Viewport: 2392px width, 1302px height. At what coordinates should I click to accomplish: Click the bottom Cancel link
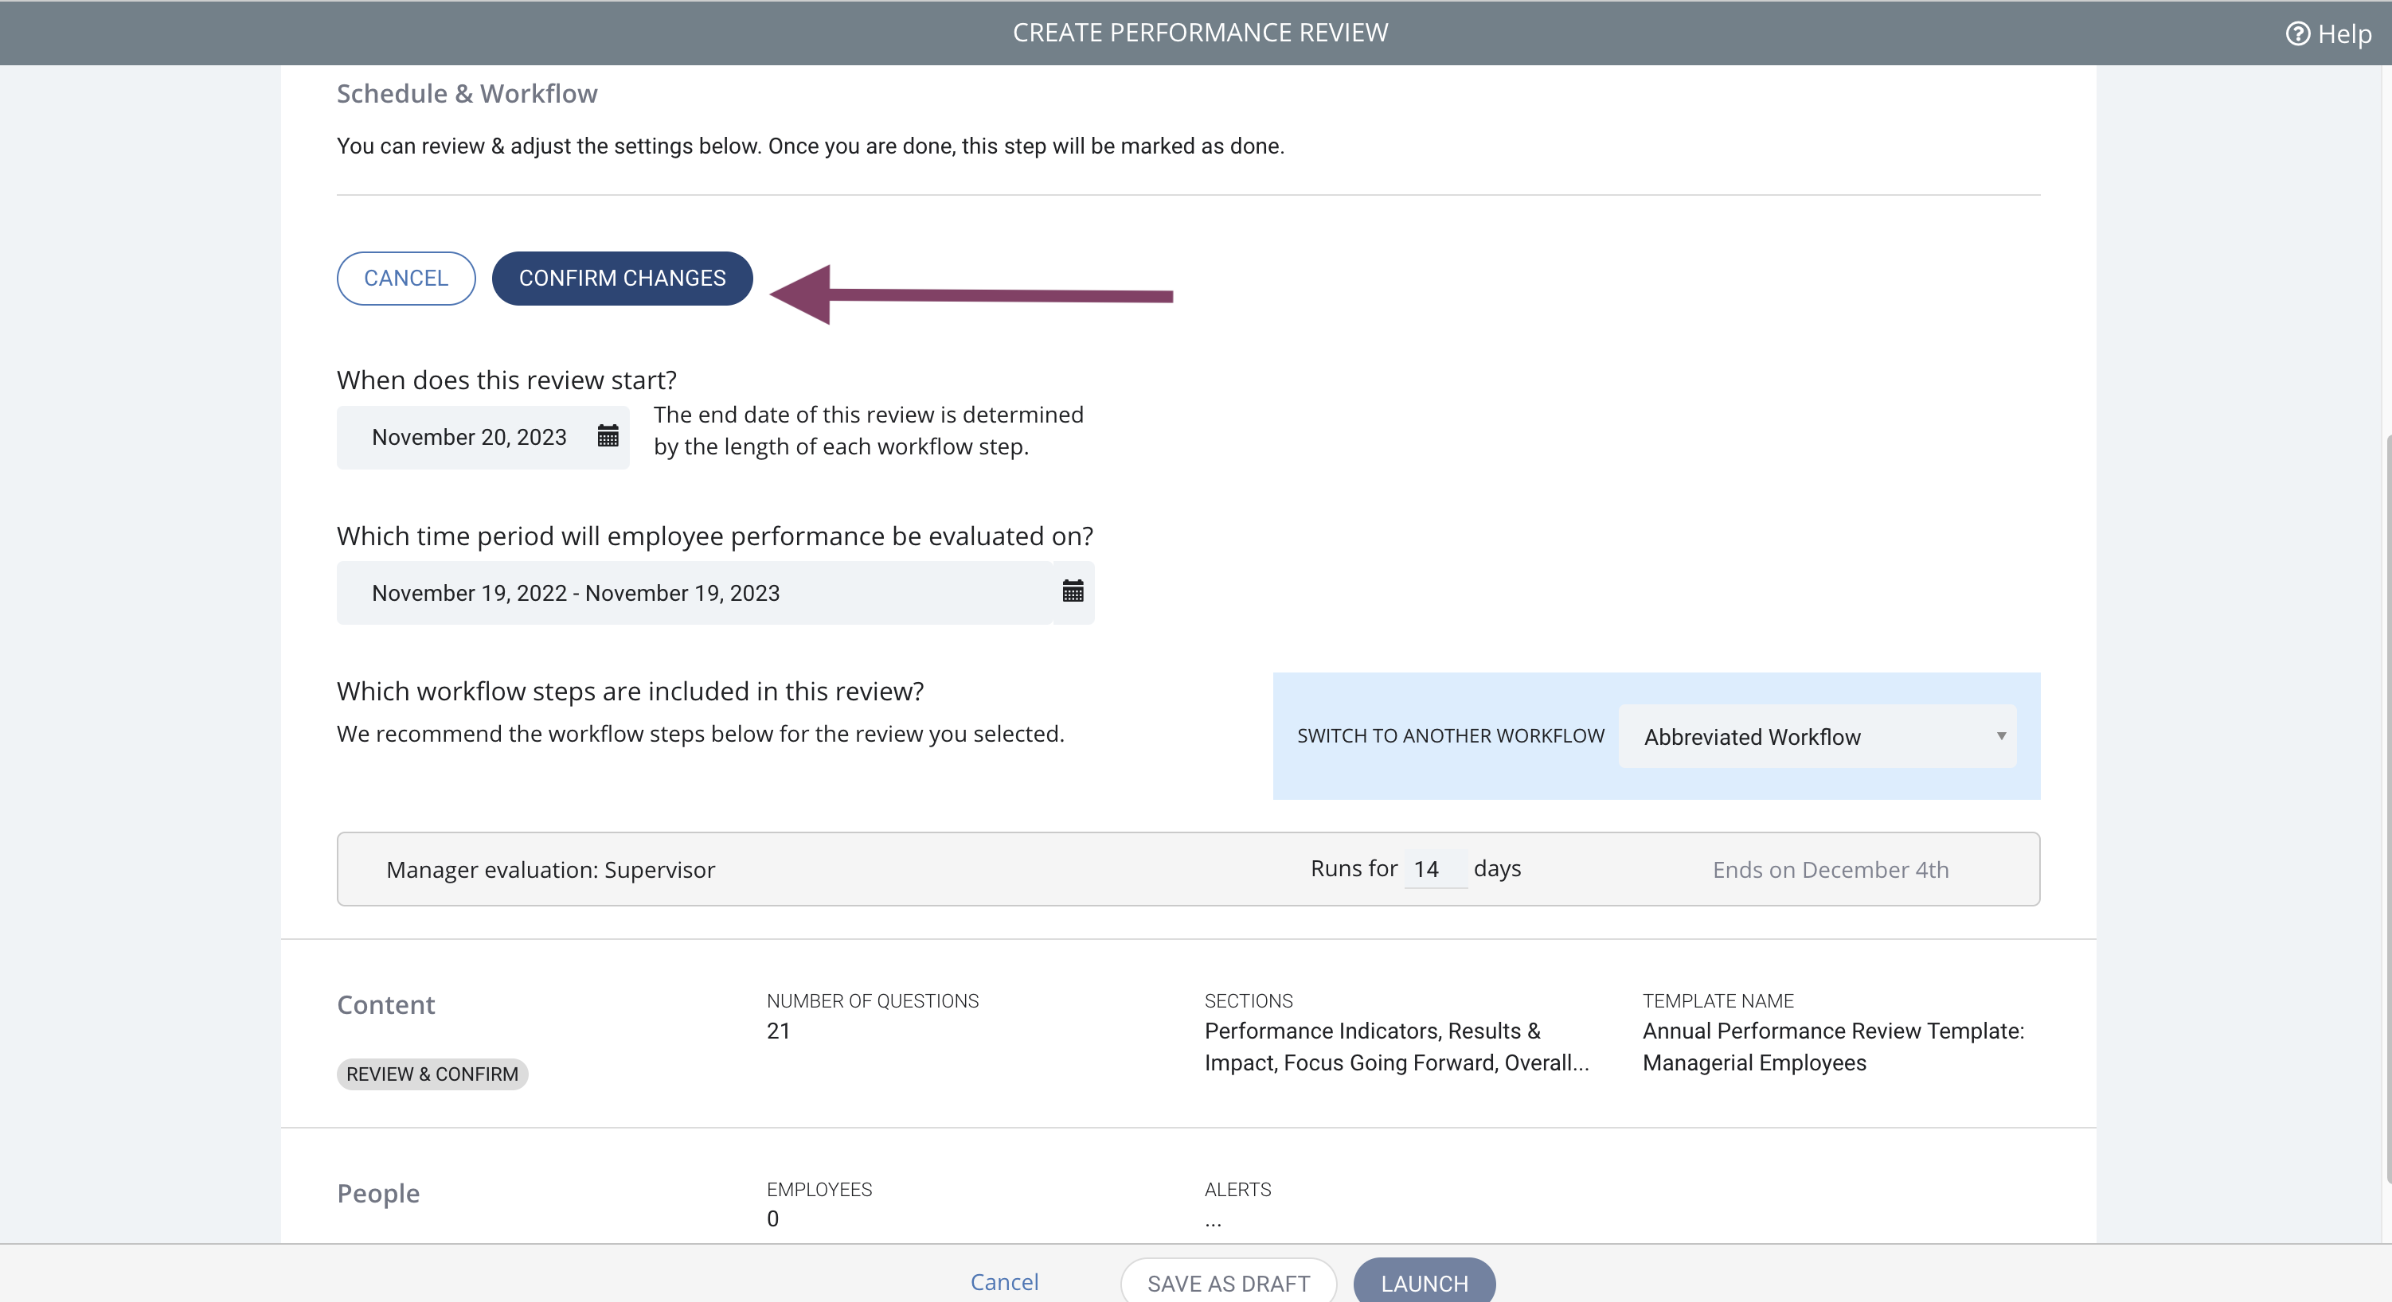tap(1004, 1281)
